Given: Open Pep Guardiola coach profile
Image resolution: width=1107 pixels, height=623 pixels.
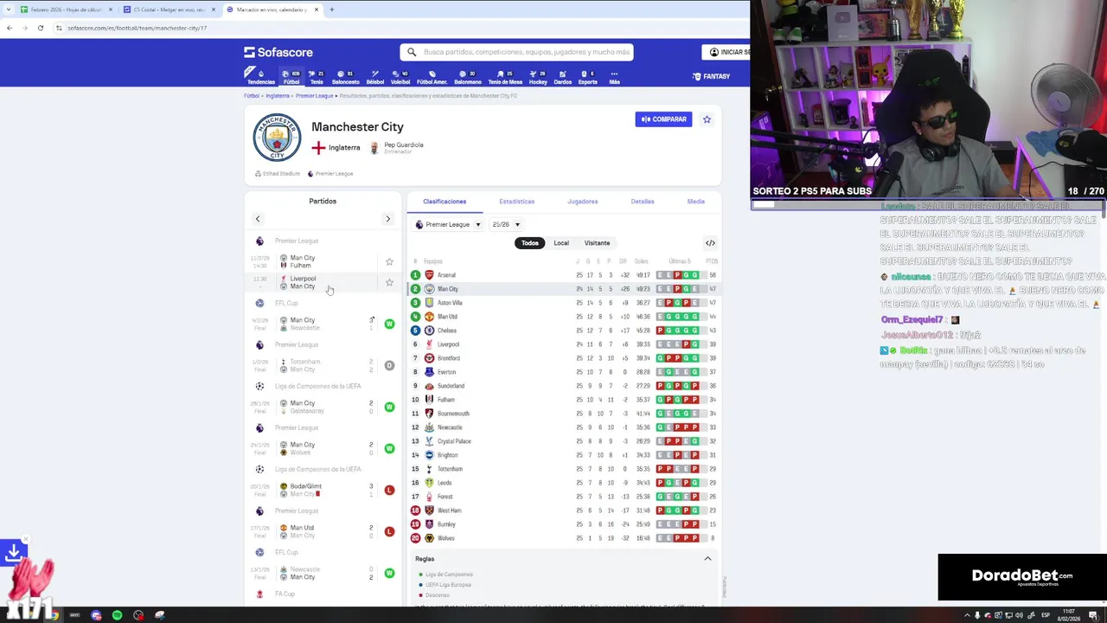Looking at the screenshot, I should click(x=397, y=148).
